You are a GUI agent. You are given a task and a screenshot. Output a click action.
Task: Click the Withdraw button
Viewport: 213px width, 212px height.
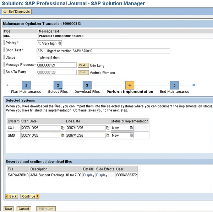46,208
